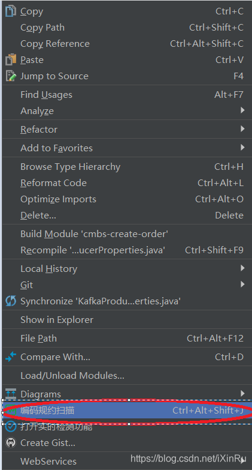Open Show in Explorer
The width and height of the screenshot is (252, 470).
tap(127, 319)
